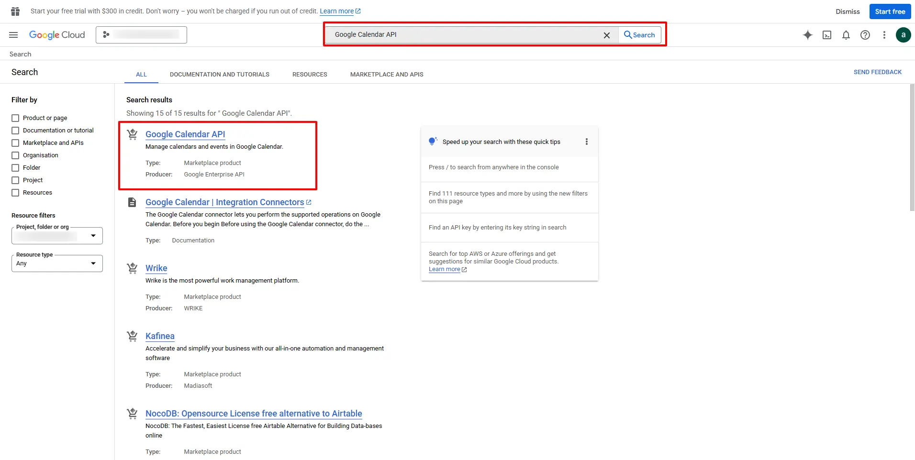Check the Organisation filter
Screen dimensions: 915x460
pyautogui.click(x=15, y=155)
